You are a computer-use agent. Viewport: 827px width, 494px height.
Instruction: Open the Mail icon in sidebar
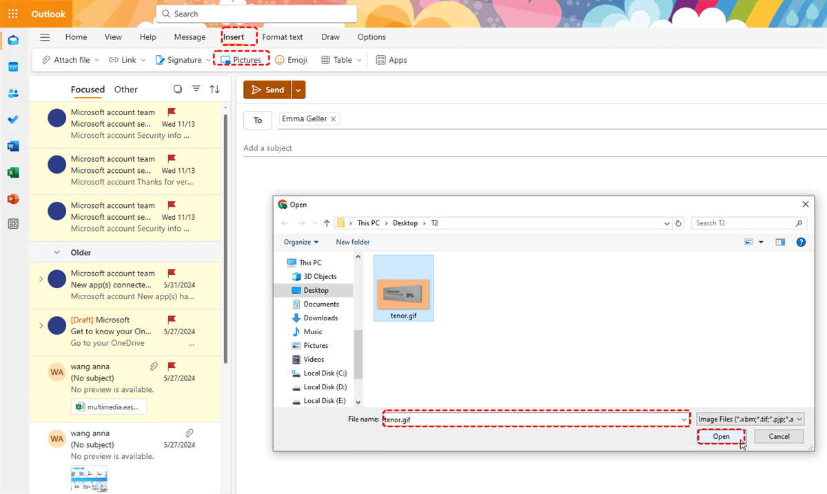pos(13,40)
